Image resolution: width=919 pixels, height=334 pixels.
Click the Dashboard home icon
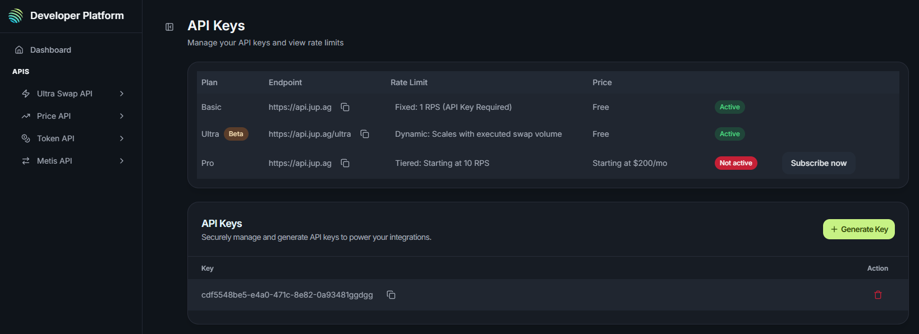click(x=19, y=50)
